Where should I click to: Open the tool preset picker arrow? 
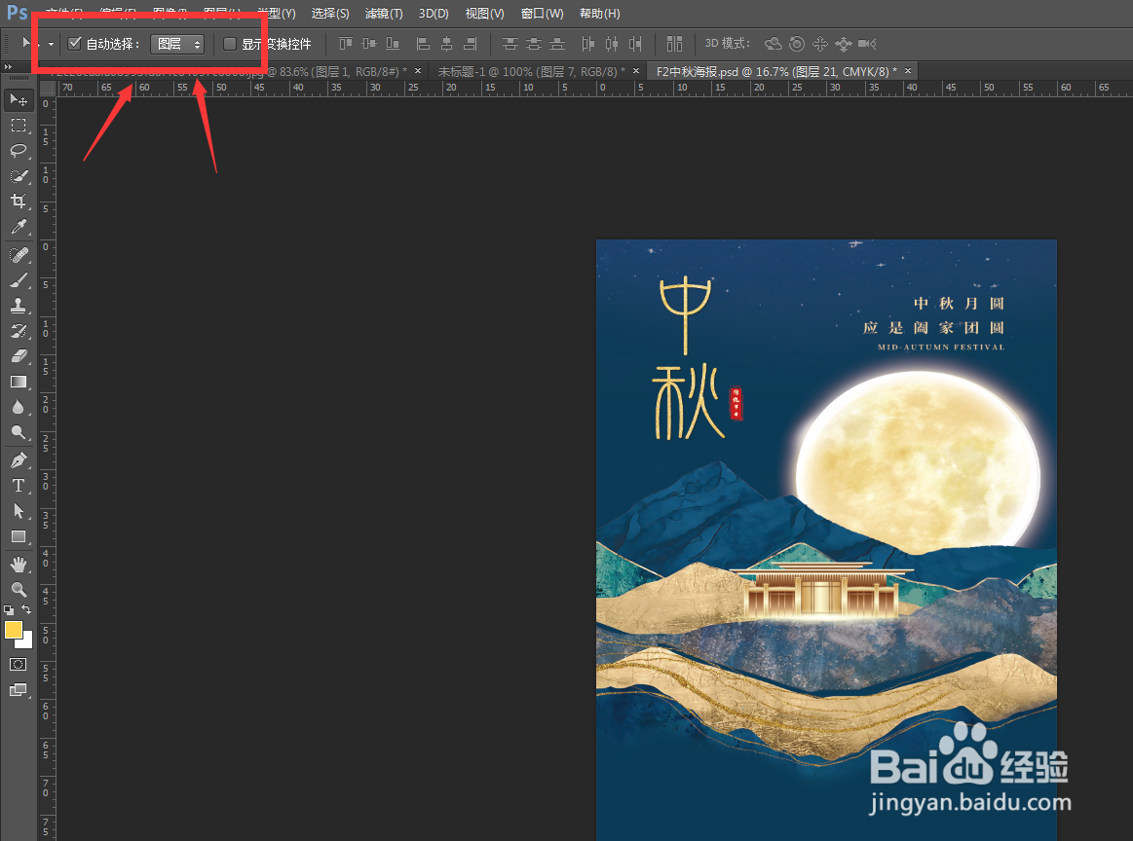tap(51, 44)
